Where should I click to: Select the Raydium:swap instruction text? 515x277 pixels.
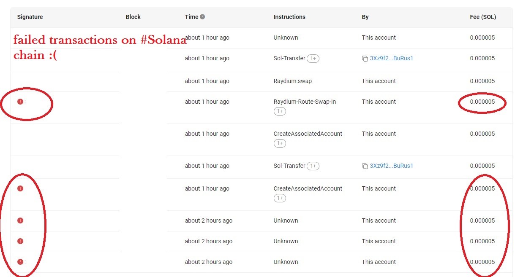(293, 81)
